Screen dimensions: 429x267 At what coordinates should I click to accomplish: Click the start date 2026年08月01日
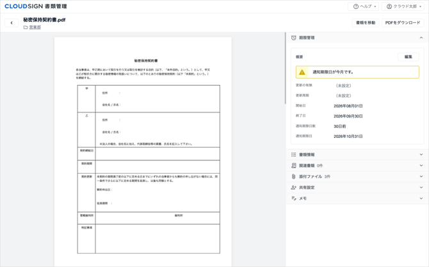click(x=348, y=106)
